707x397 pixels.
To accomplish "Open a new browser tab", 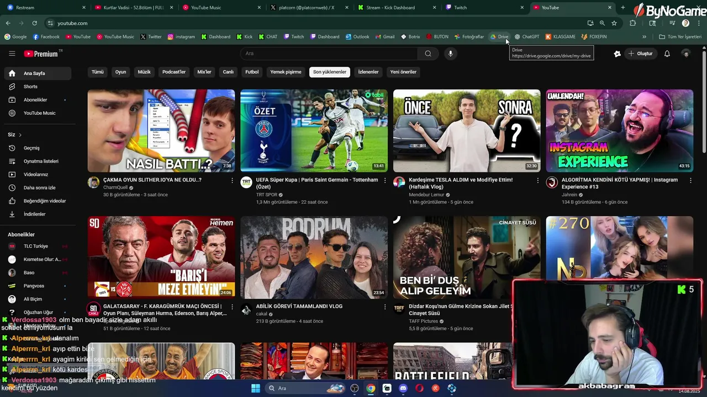I will pos(623,8).
